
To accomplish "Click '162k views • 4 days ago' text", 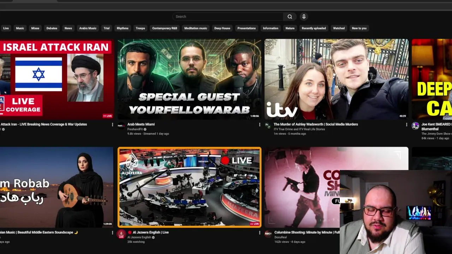I will coord(290,242).
